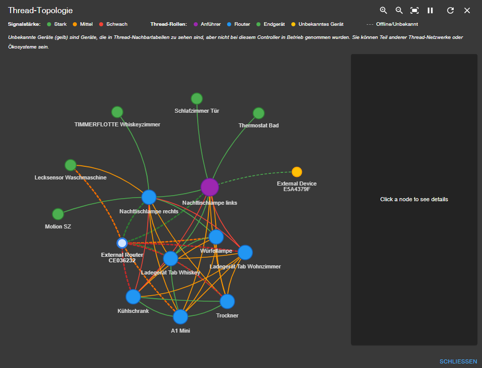Click the Offline/Unbekannt legend entry

tap(392, 24)
